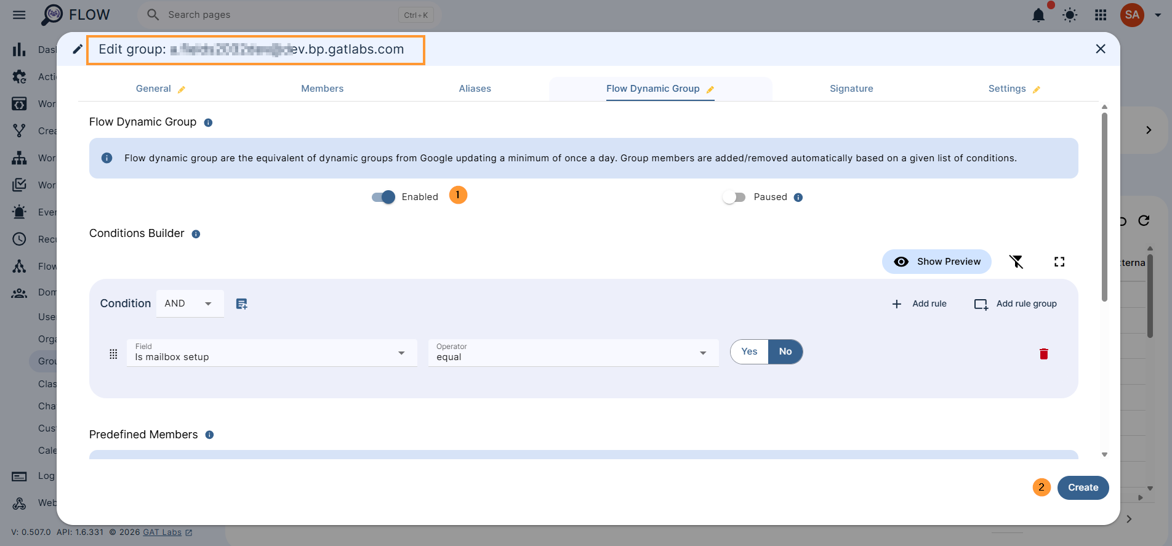This screenshot has width=1172, height=546.
Task: Switch to the Signature tab
Action: (851, 89)
